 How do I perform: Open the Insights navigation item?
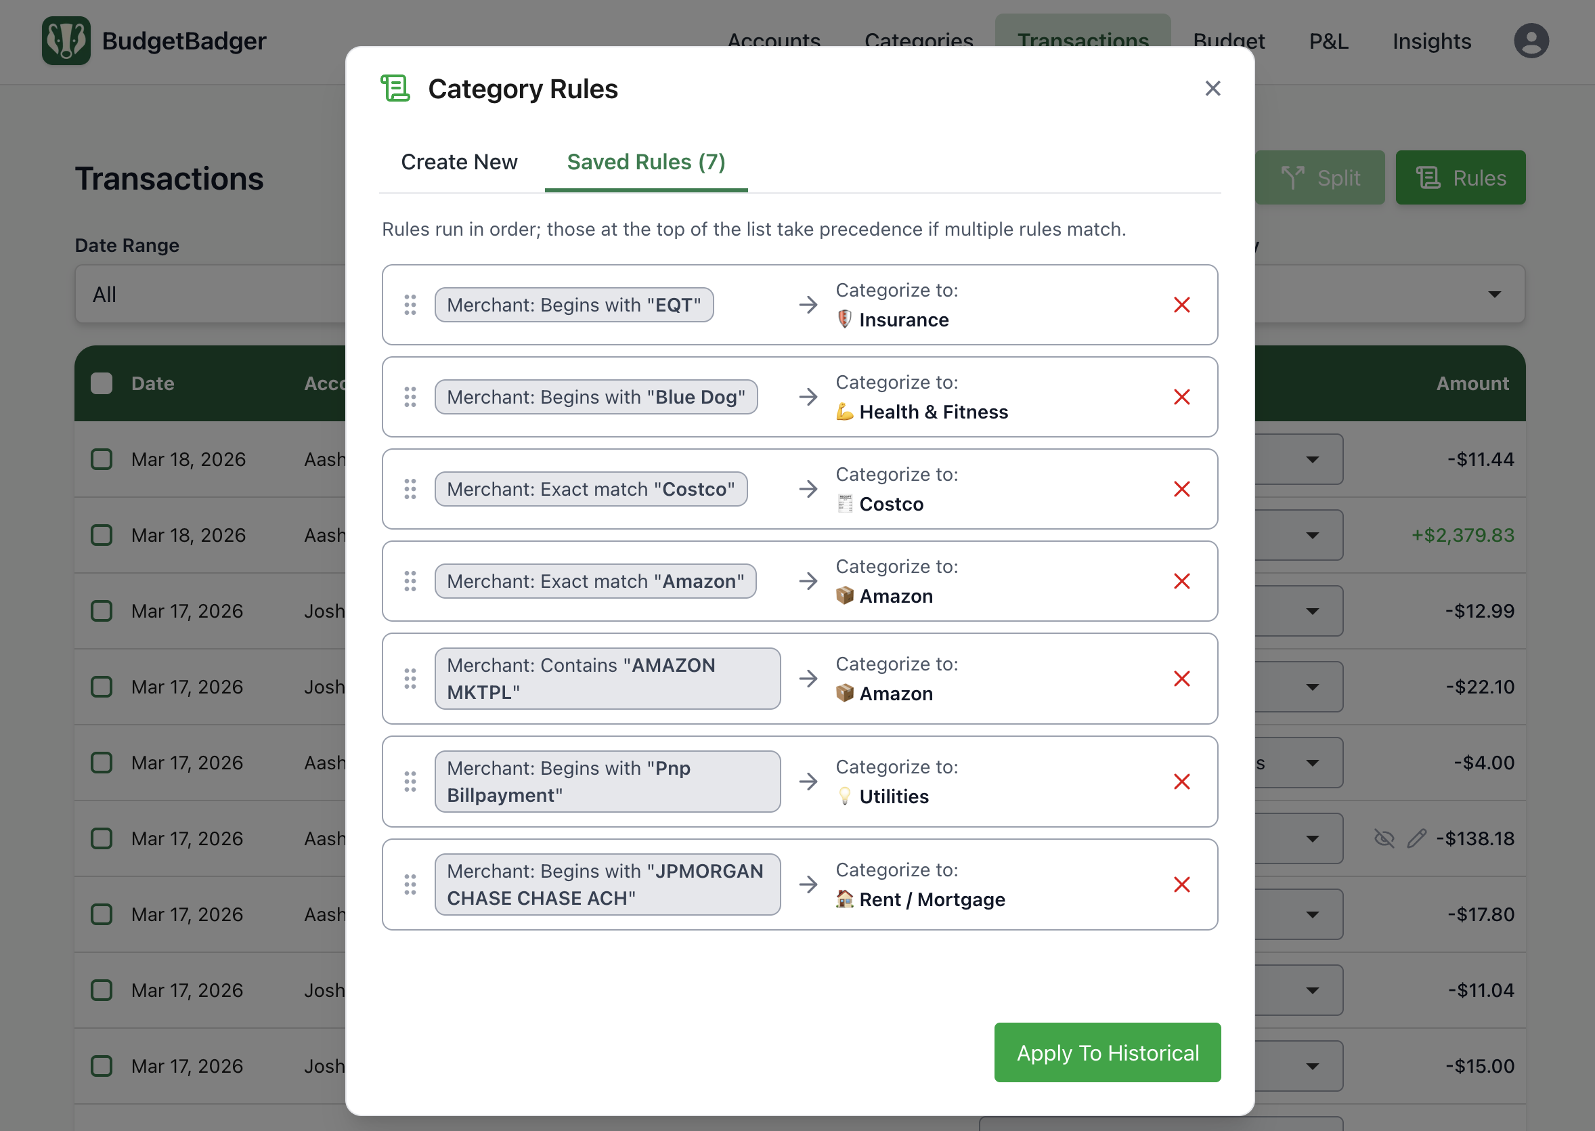point(1431,41)
